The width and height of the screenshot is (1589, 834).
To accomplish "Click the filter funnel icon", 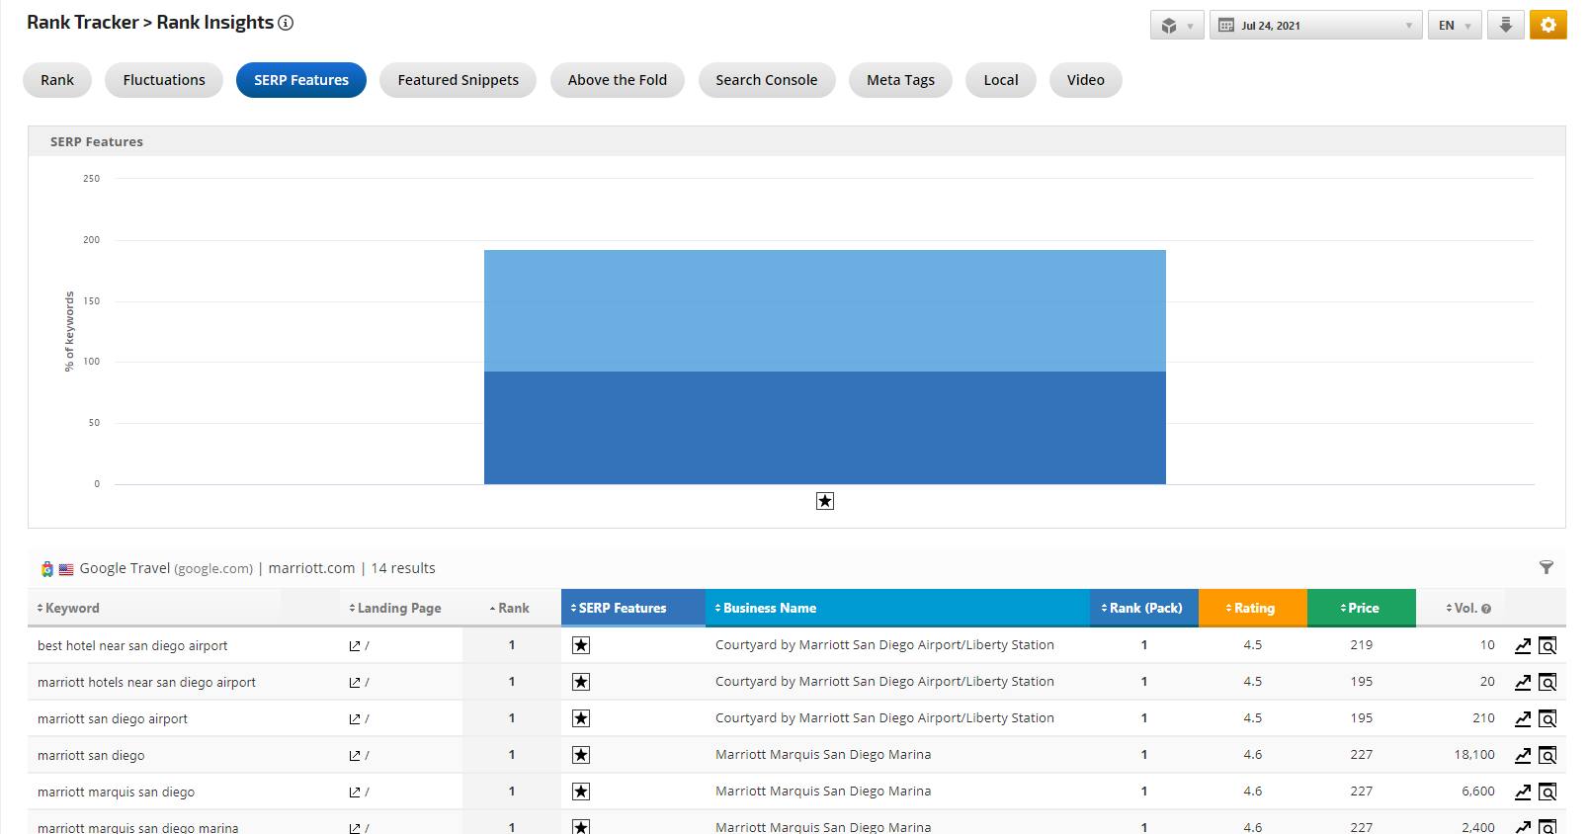I will [1546, 567].
